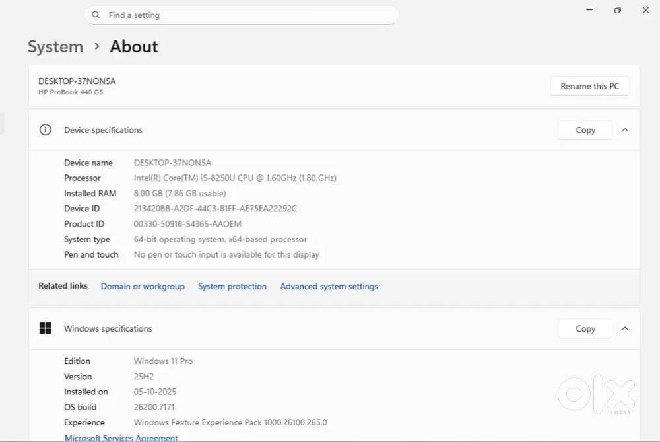Copy the Windows specifications details

(x=585, y=328)
